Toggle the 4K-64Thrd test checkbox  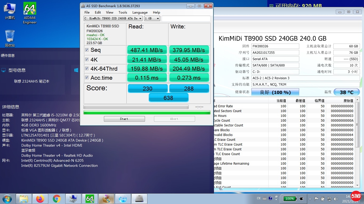[87, 69]
